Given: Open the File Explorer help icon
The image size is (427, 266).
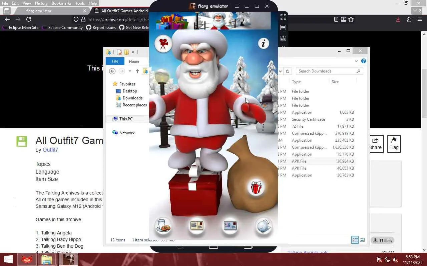Looking at the screenshot, I should pyautogui.click(x=364, y=61).
